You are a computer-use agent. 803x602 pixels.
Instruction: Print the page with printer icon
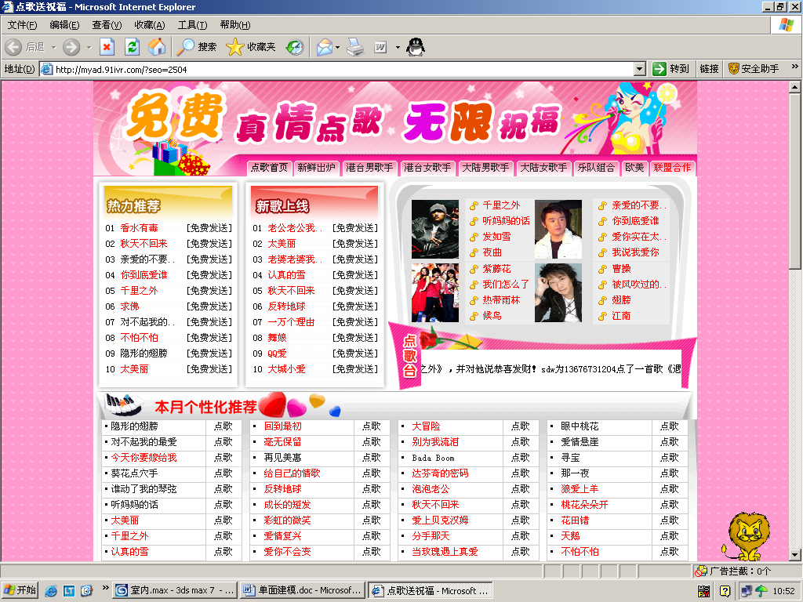click(x=355, y=47)
